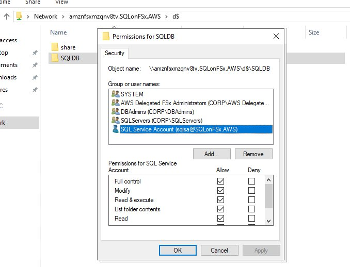Screen dimensions: 350x267
Task: Click the Apply button
Action: (x=261, y=251)
